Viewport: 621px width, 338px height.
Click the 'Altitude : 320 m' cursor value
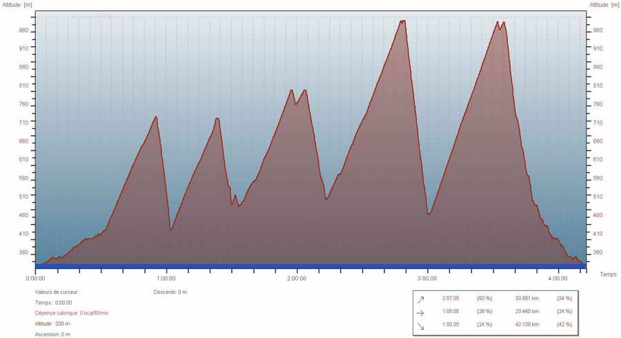52,324
